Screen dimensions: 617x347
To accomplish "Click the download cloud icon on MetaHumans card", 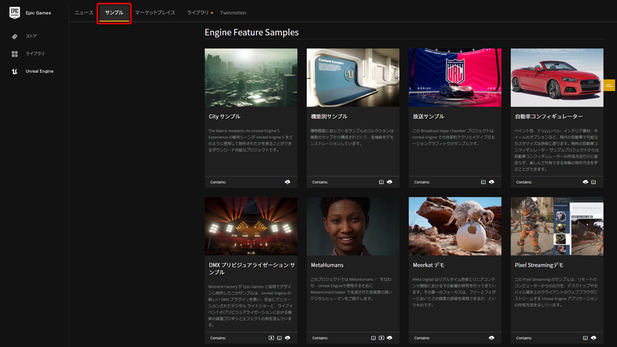I will (389, 338).
